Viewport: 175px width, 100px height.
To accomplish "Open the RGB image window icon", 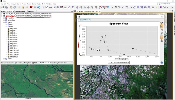I will click(31, 7).
